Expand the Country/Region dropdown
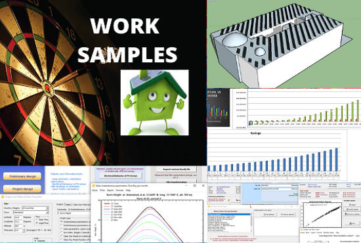Screen dimensions: 361x243 pos(47,208)
